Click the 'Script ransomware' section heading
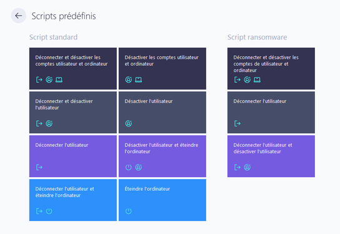This screenshot has height=234, width=340. tap(257, 37)
